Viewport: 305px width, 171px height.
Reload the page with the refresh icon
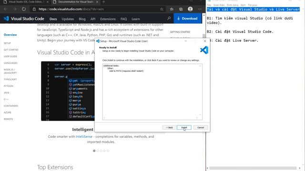click(x=24, y=9)
